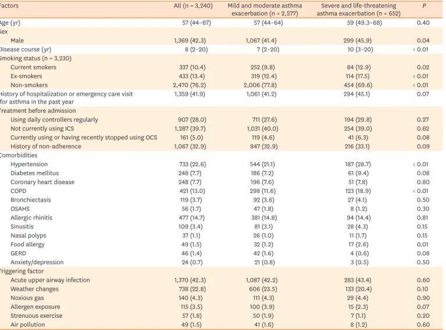The image size is (446, 330).
Task: Select the 'GERD' row label
Action: [x=18, y=253]
